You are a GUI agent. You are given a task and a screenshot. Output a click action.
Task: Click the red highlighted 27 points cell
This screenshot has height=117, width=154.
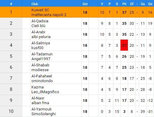[124, 45]
